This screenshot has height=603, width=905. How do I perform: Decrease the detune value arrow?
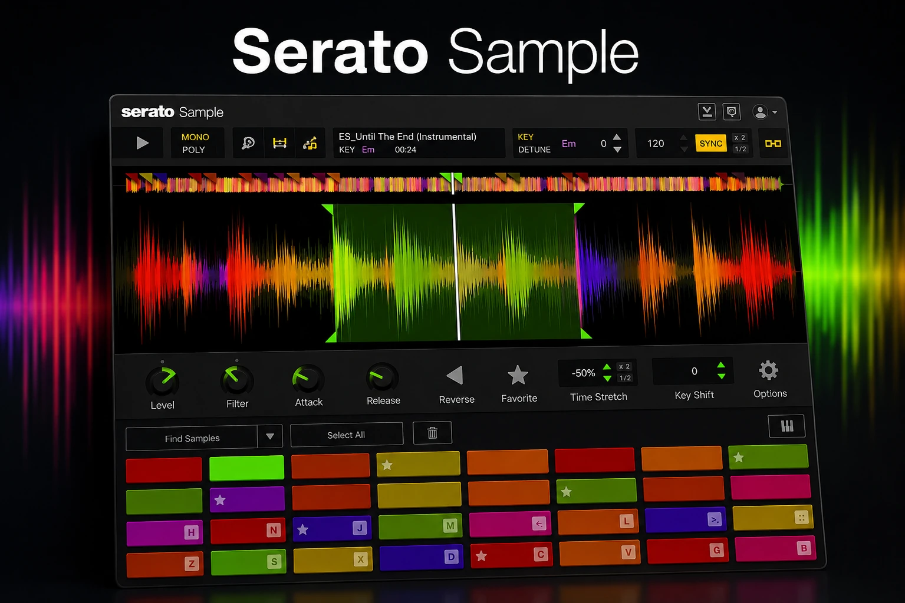(x=617, y=150)
